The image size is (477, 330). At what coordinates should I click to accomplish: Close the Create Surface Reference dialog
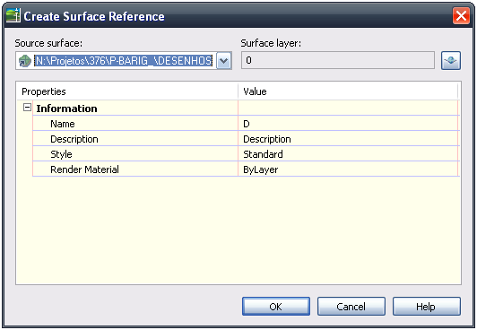click(x=461, y=16)
